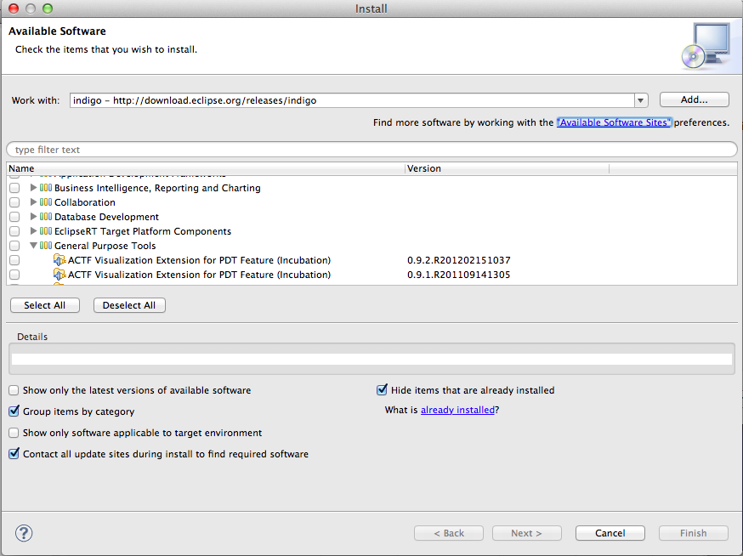Expand the Database Development category
The height and width of the screenshot is (556, 743).
33,217
